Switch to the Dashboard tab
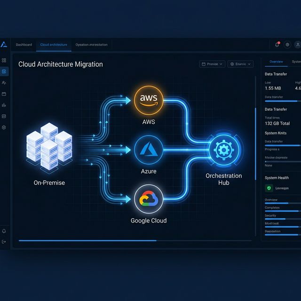 tap(24, 45)
